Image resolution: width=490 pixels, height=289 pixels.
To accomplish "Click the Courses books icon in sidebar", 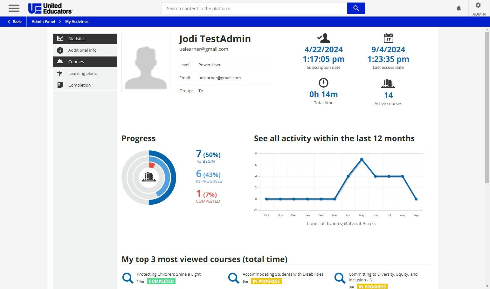I will point(60,62).
